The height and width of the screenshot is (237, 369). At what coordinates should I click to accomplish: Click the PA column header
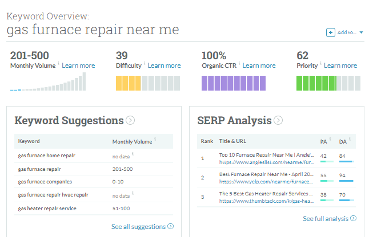coord(323,142)
